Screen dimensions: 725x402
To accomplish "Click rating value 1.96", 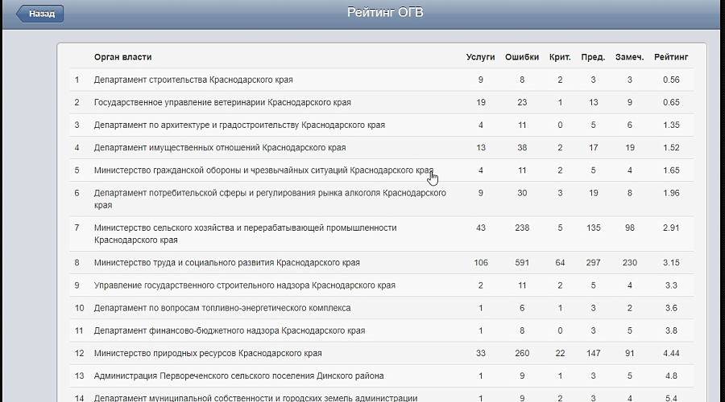I will 671,193.
